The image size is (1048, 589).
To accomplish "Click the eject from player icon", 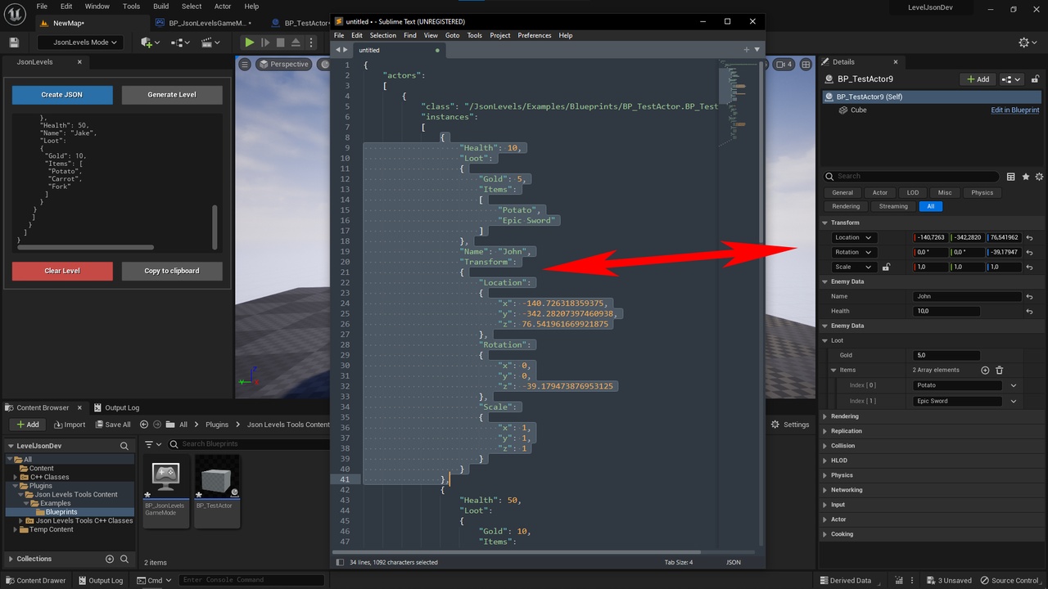I will click(296, 43).
